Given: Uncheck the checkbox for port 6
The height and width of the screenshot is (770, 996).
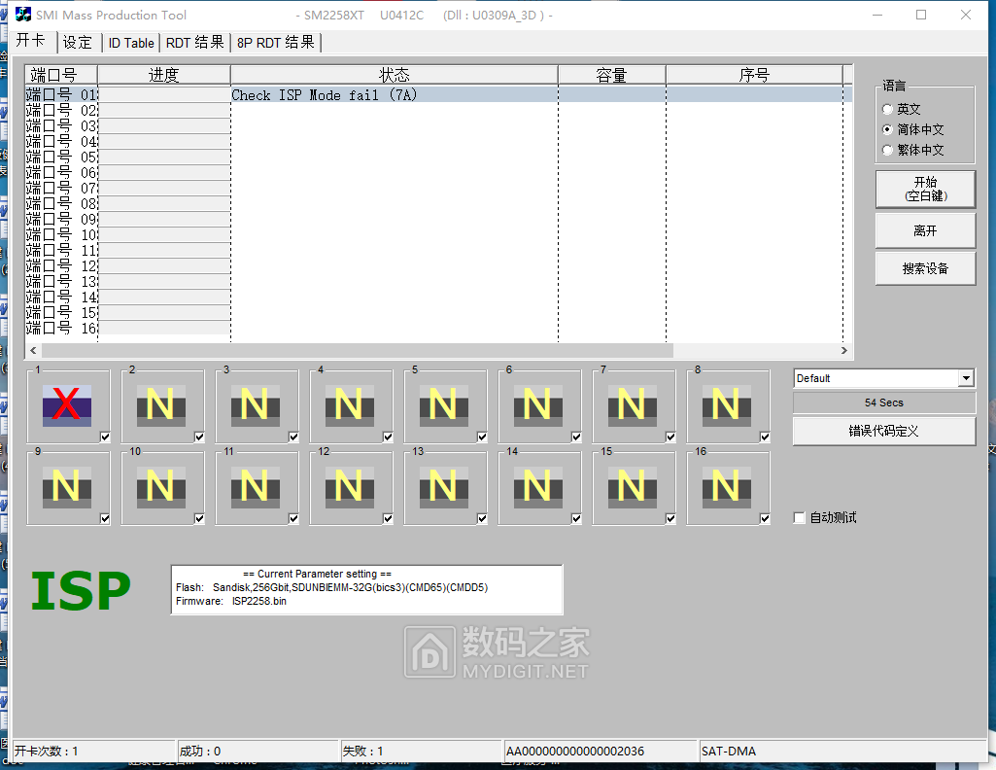Looking at the screenshot, I should [576, 437].
